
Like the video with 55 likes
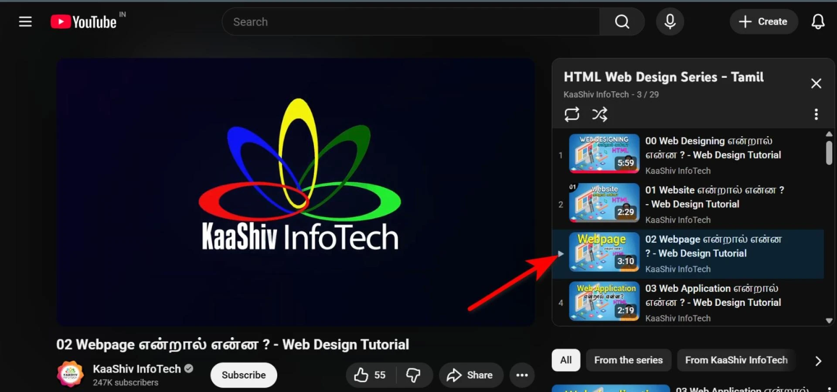pyautogui.click(x=371, y=375)
